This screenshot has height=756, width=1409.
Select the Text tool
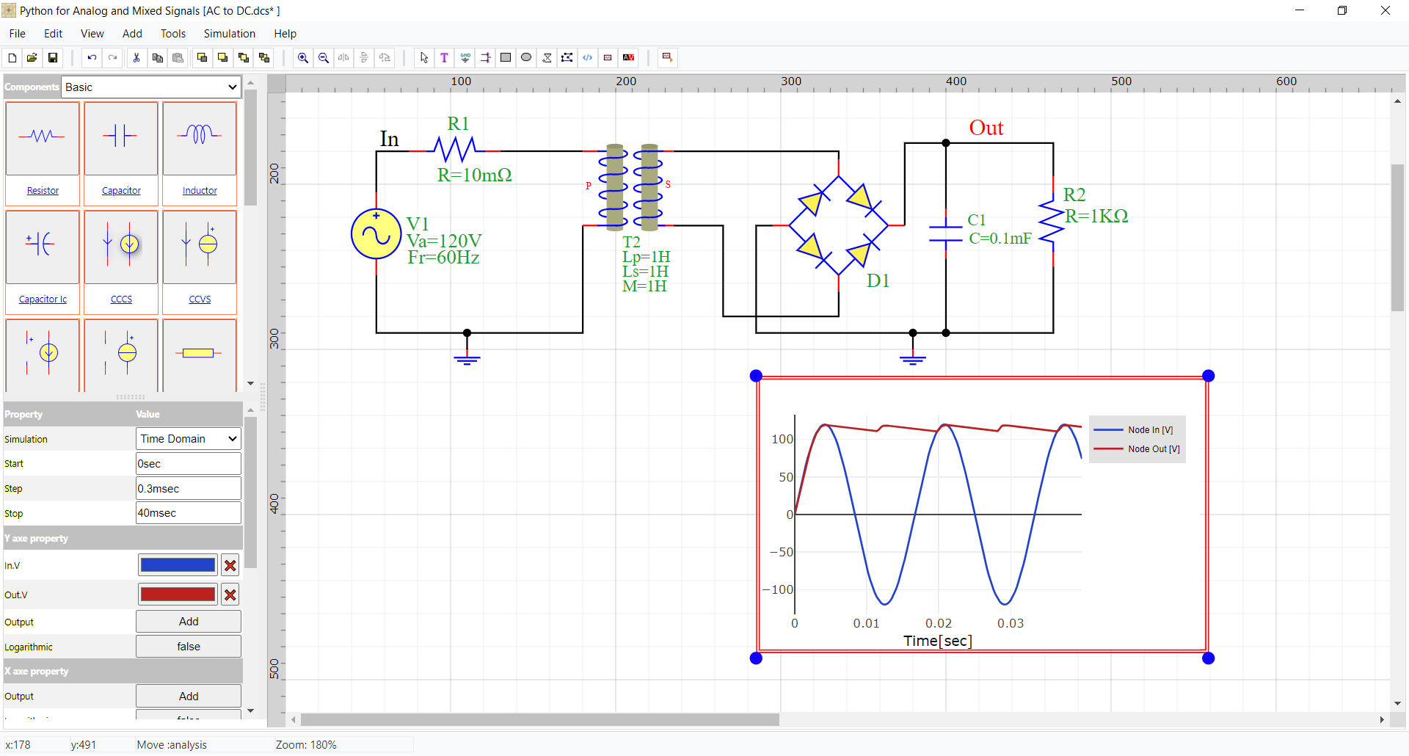[x=444, y=58]
